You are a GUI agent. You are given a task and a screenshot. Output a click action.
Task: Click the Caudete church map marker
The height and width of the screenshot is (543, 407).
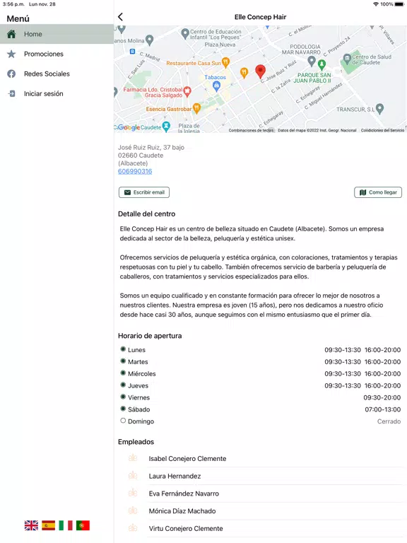(167, 127)
